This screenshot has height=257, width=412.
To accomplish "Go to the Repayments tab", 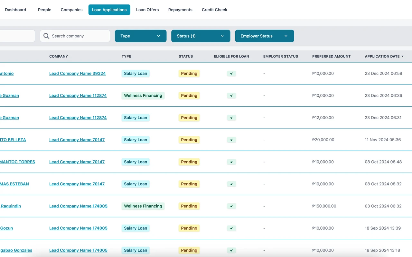I will pyautogui.click(x=180, y=10).
